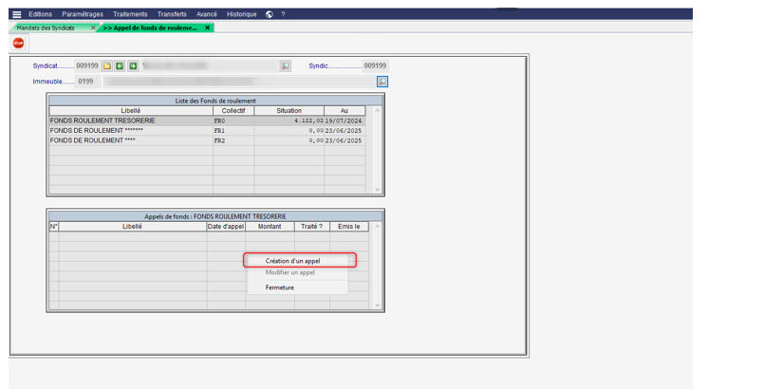Open the Paramétrages menu
The height and width of the screenshot is (389, 764).
pyautogui.click(x=83, y=14)
